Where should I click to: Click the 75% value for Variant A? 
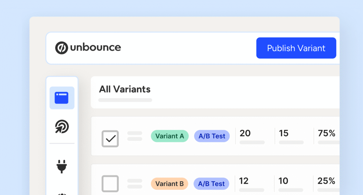pyautogui.click(x=326, y=133)
